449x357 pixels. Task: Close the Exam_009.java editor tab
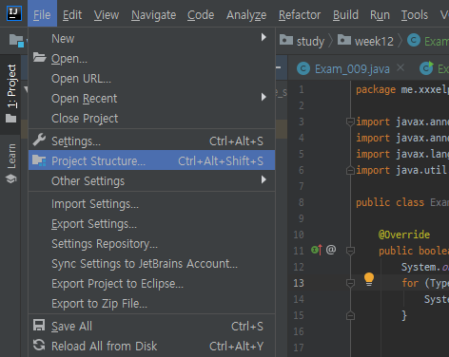[x=400, y=67]
